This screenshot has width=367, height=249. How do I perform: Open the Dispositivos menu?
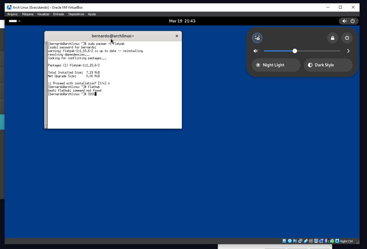[76, 14]
